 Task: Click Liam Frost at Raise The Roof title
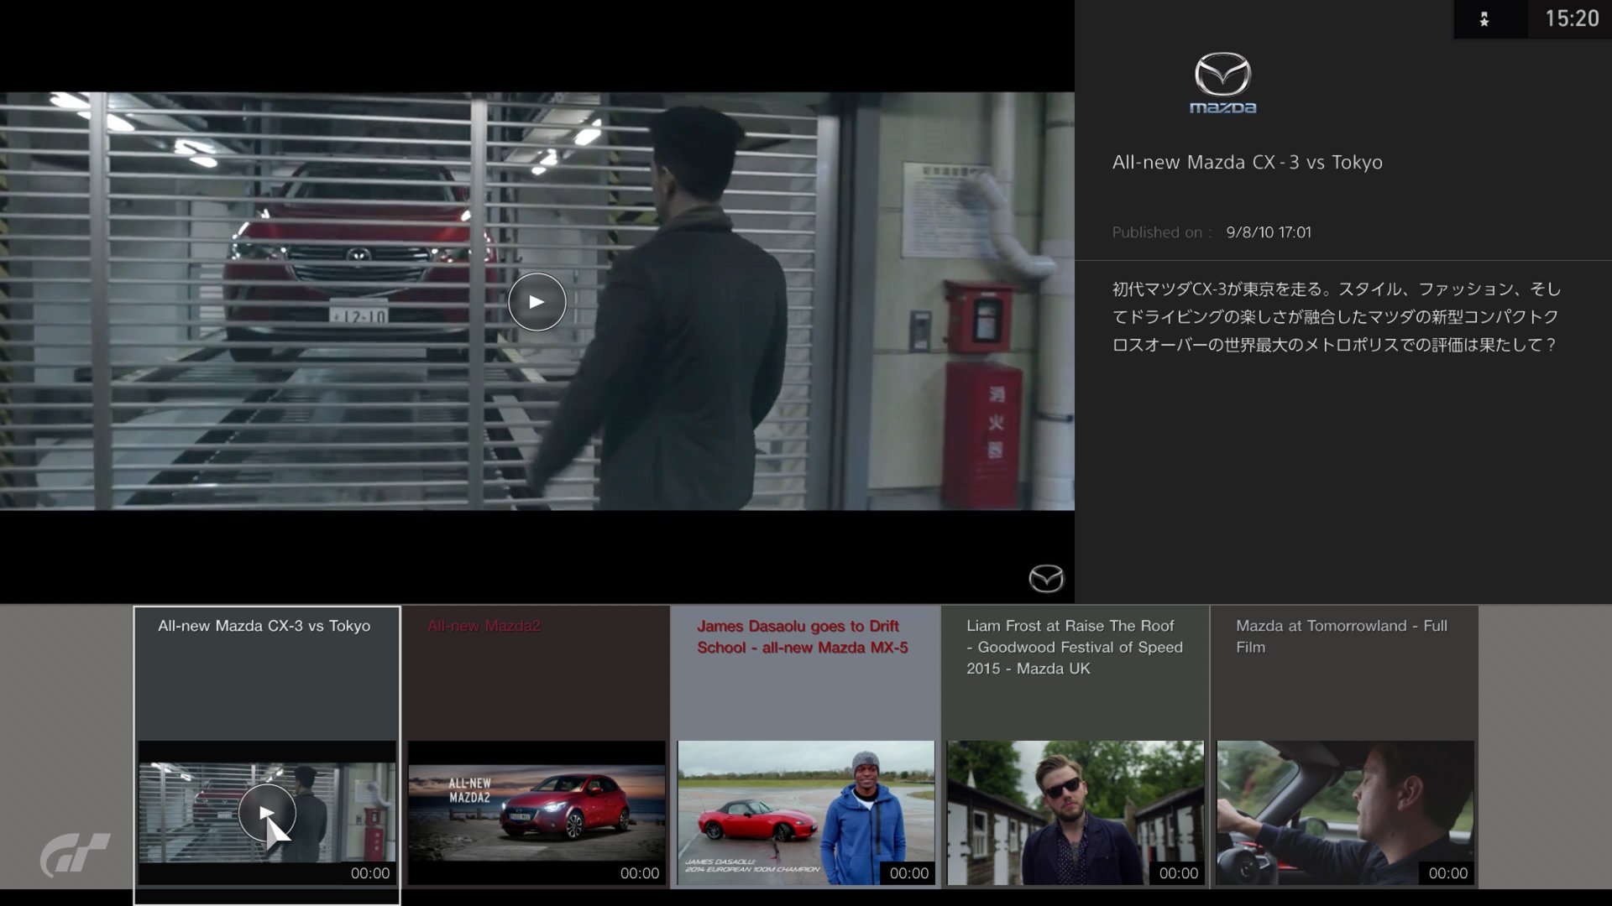click(x=1074, y=647)
